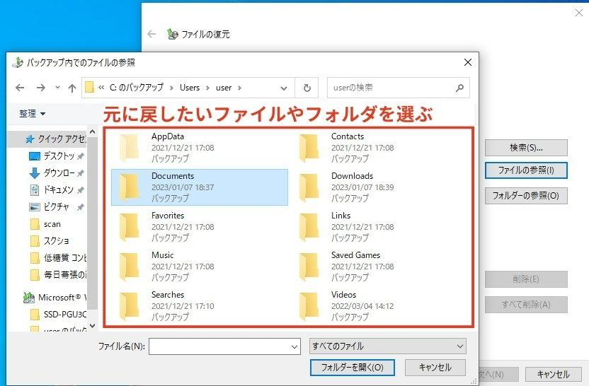Expand the chevron after user breadcrumb
This screenshot has height=386, width=589.
[239, 88]
